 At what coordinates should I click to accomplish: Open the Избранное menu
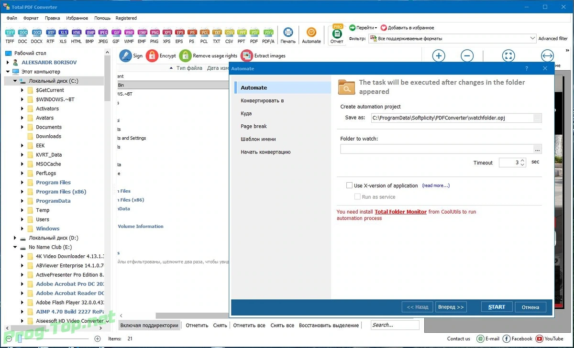(x=77, y=18)
